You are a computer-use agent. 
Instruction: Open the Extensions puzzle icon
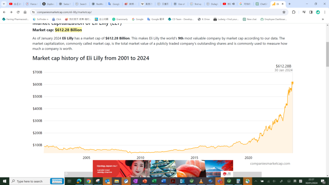pos(294,12)
